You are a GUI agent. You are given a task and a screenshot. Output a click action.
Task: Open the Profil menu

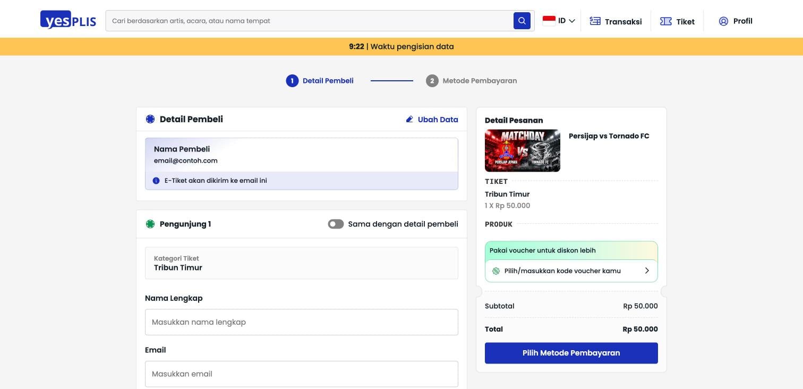[736, 21]
